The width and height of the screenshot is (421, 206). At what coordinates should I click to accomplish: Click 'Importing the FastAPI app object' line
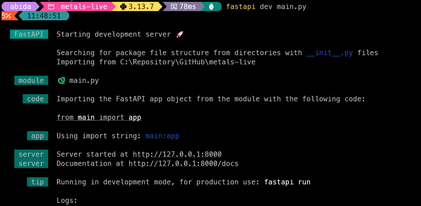point(211,99)
